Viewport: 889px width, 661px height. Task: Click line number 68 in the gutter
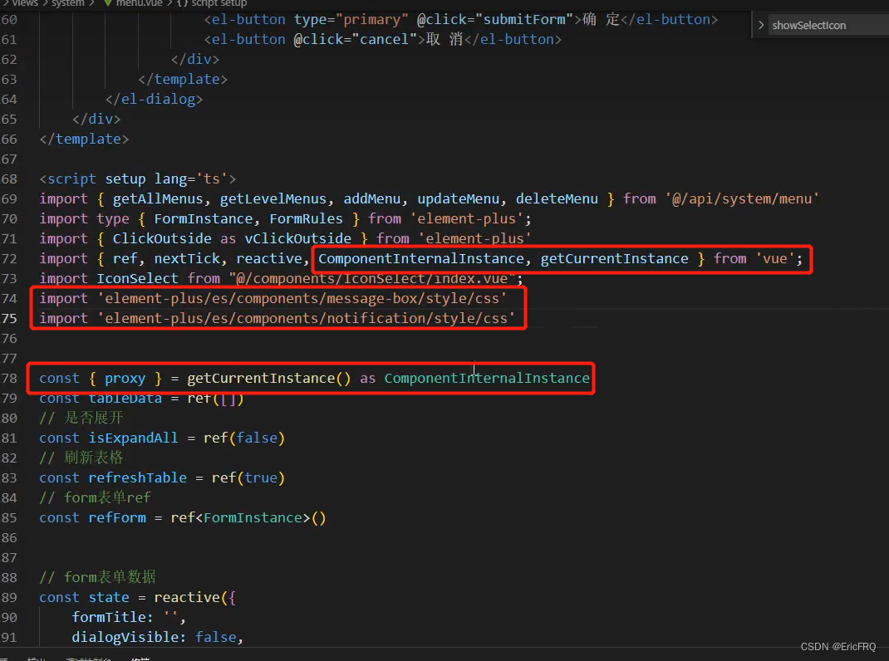point(9,179)
